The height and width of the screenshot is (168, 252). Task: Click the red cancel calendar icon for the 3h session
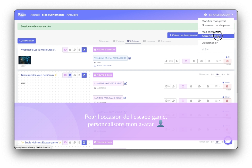pos(227,61)
